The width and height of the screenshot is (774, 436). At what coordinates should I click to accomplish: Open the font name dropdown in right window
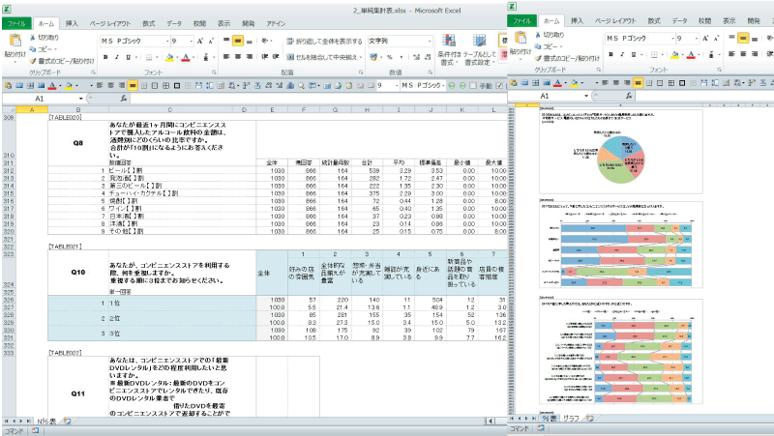(x=672, y=39)
